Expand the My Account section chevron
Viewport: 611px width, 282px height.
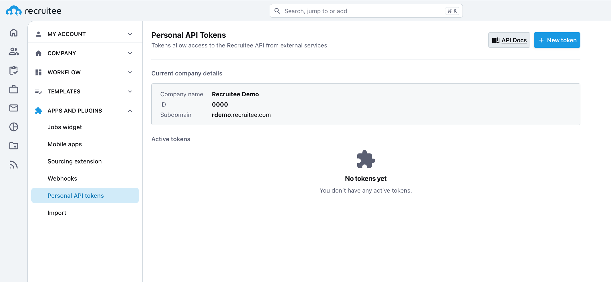point(130,34)
